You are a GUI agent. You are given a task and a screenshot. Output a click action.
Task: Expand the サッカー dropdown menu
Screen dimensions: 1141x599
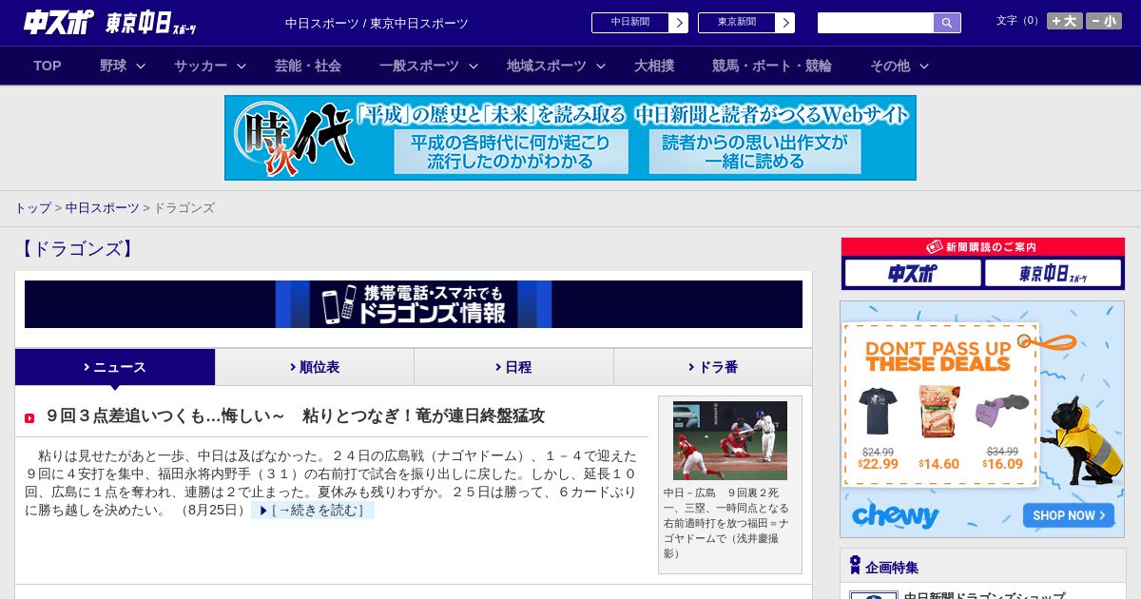pyautogui.click(x=210, y=66)
